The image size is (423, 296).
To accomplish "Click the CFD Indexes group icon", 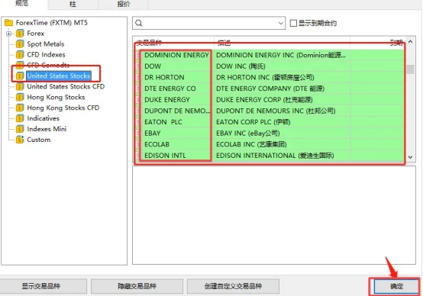I will (20, 55).
